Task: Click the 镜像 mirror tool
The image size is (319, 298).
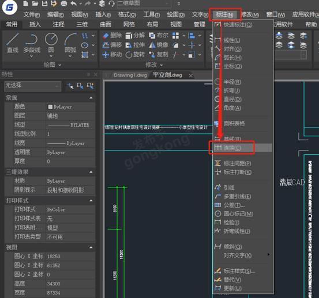Action: [x=159, y=45]
